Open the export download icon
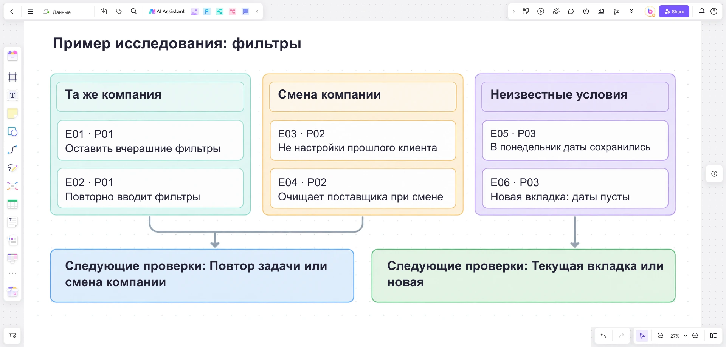The width and height of the screenshot is (726, 347). tap(104, 11)
